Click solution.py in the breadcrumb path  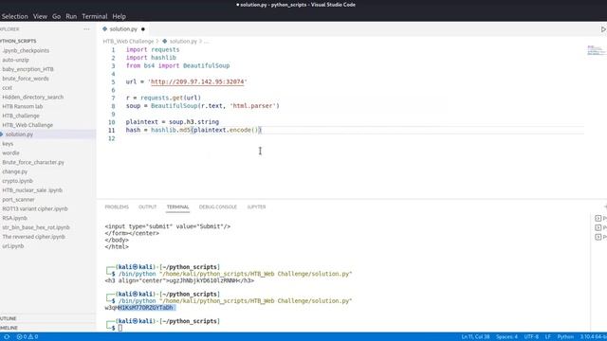(183, 41)
